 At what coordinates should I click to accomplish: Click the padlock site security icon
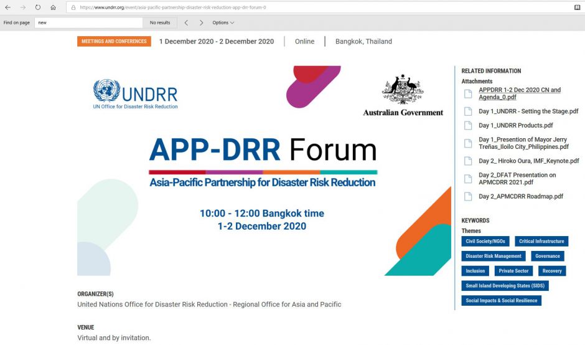[73, 7]
